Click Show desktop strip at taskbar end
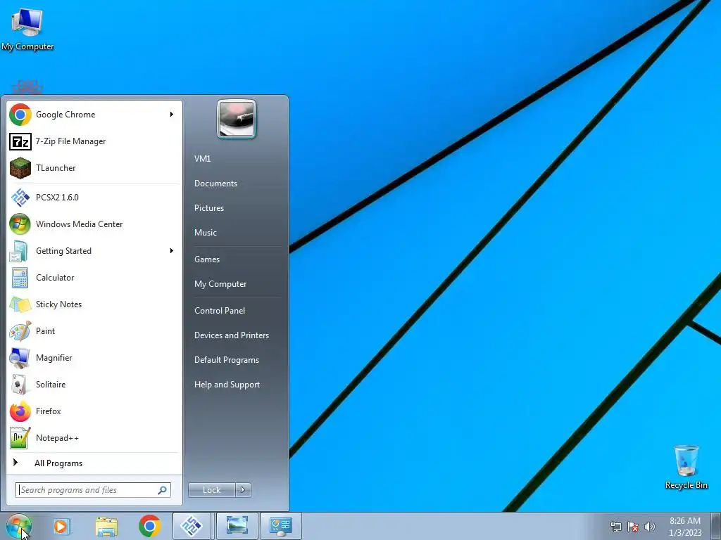Screen dimensions: 721x540 pos(716,526)
